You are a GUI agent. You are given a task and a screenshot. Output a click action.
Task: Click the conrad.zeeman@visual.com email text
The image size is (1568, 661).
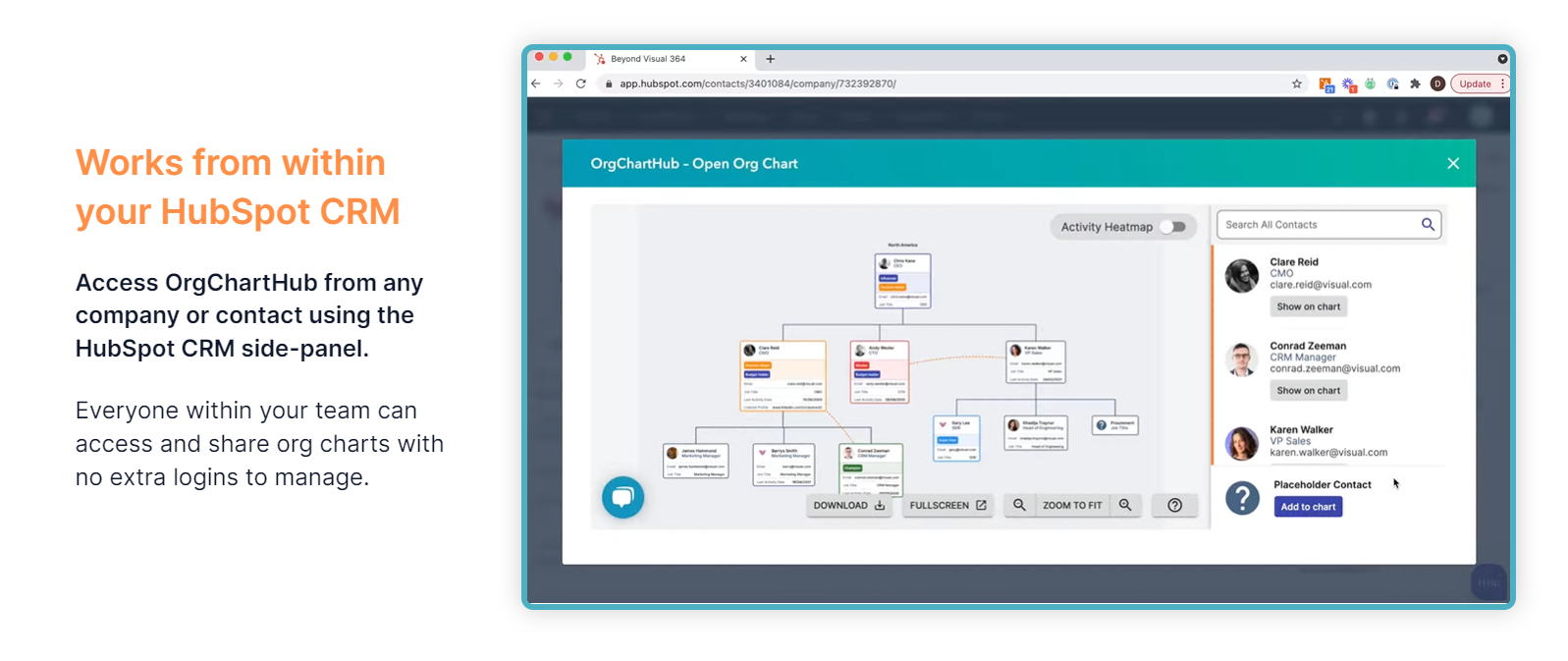1334,368
